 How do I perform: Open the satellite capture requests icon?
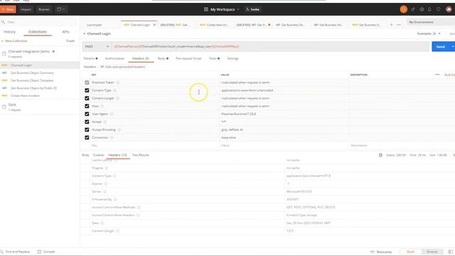click(x=412, y=9)
